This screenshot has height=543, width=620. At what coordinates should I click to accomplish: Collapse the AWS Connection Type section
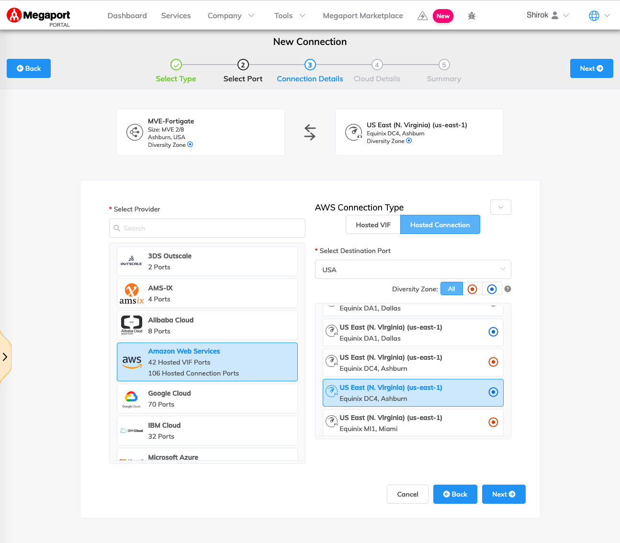[500, 207]
